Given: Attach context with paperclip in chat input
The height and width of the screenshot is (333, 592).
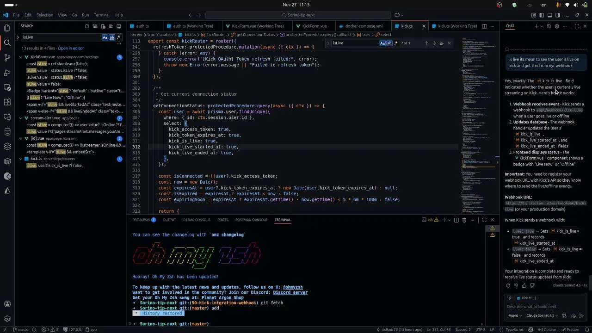Looking at the screenshot, I should pyautogui.click(x=510, y=298).
